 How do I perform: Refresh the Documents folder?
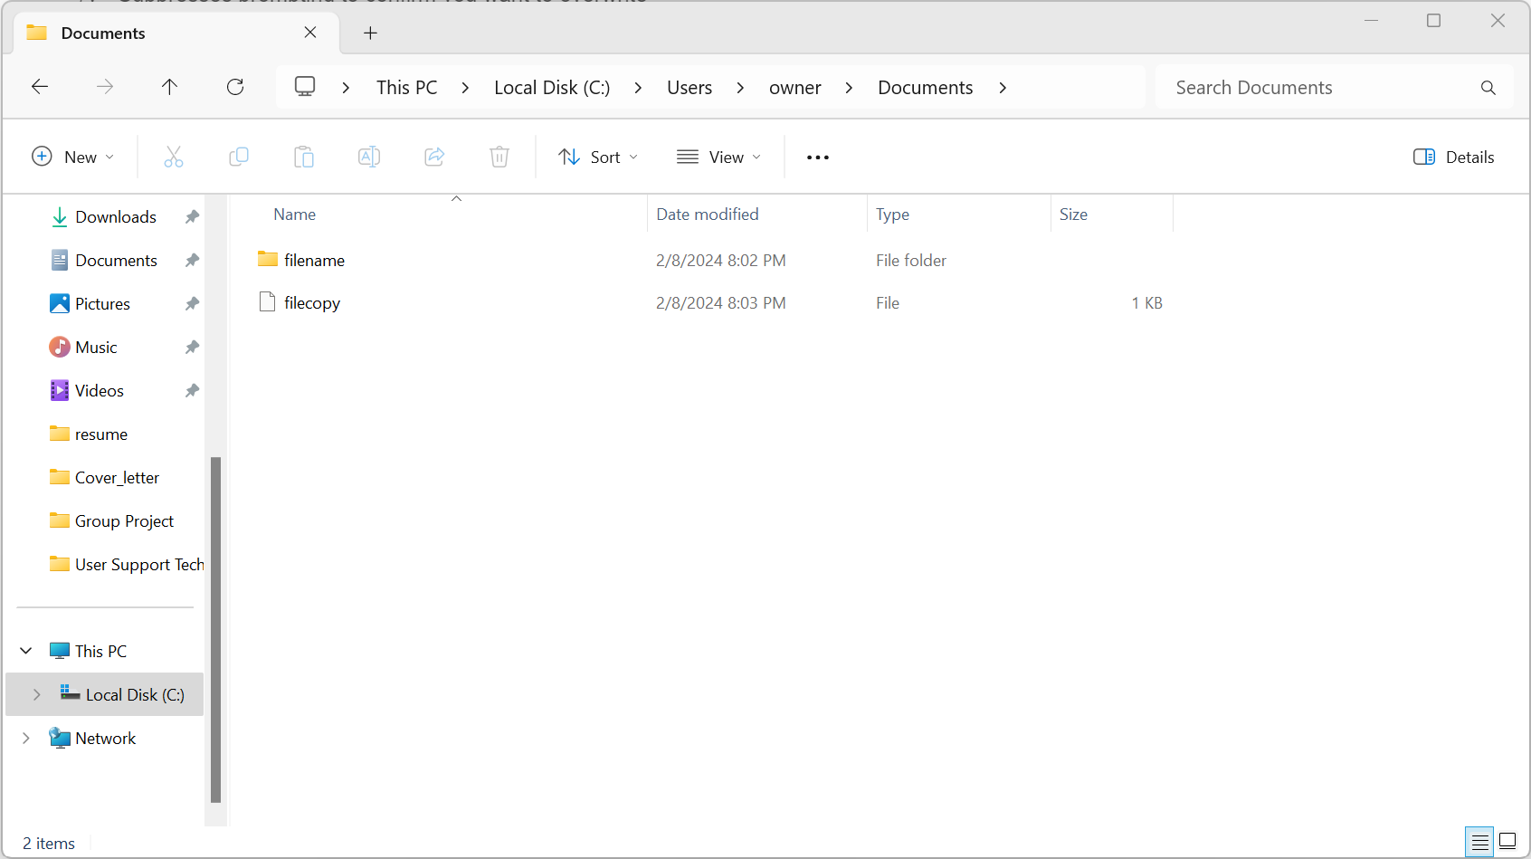[x=235, y=87]
